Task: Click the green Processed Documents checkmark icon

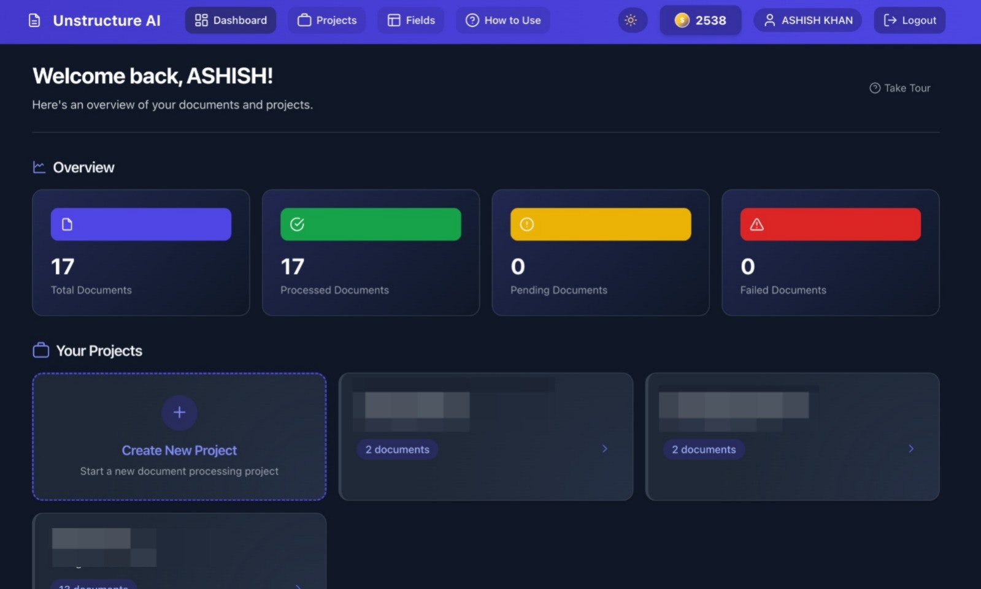Action: click(x=297, y=224)
